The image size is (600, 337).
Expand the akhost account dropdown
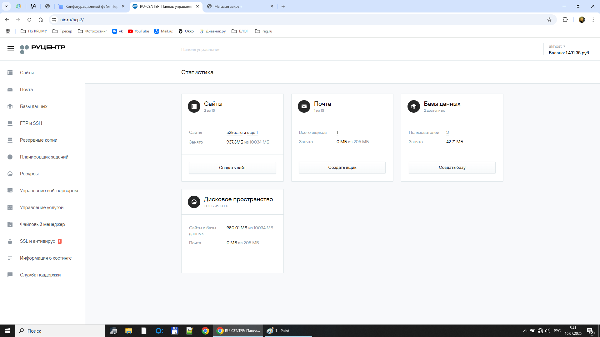coord(557,46)
